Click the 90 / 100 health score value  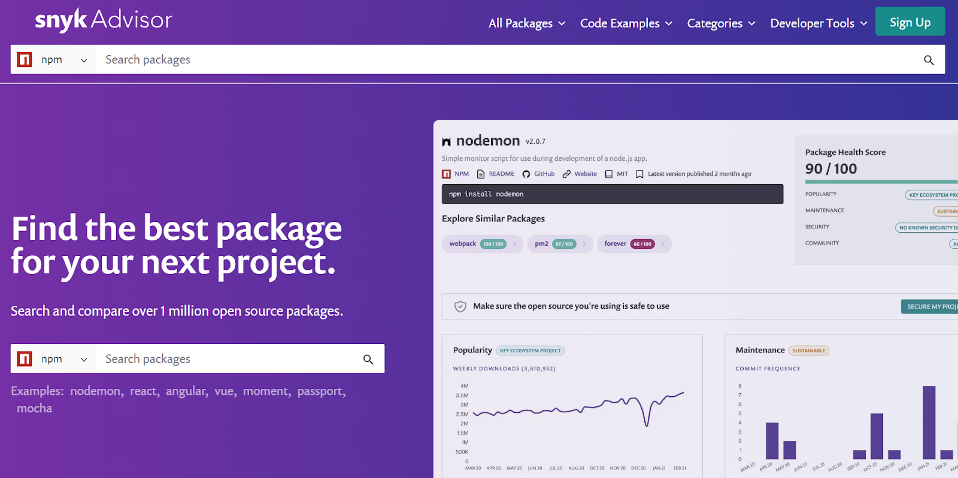pos(831,169)
